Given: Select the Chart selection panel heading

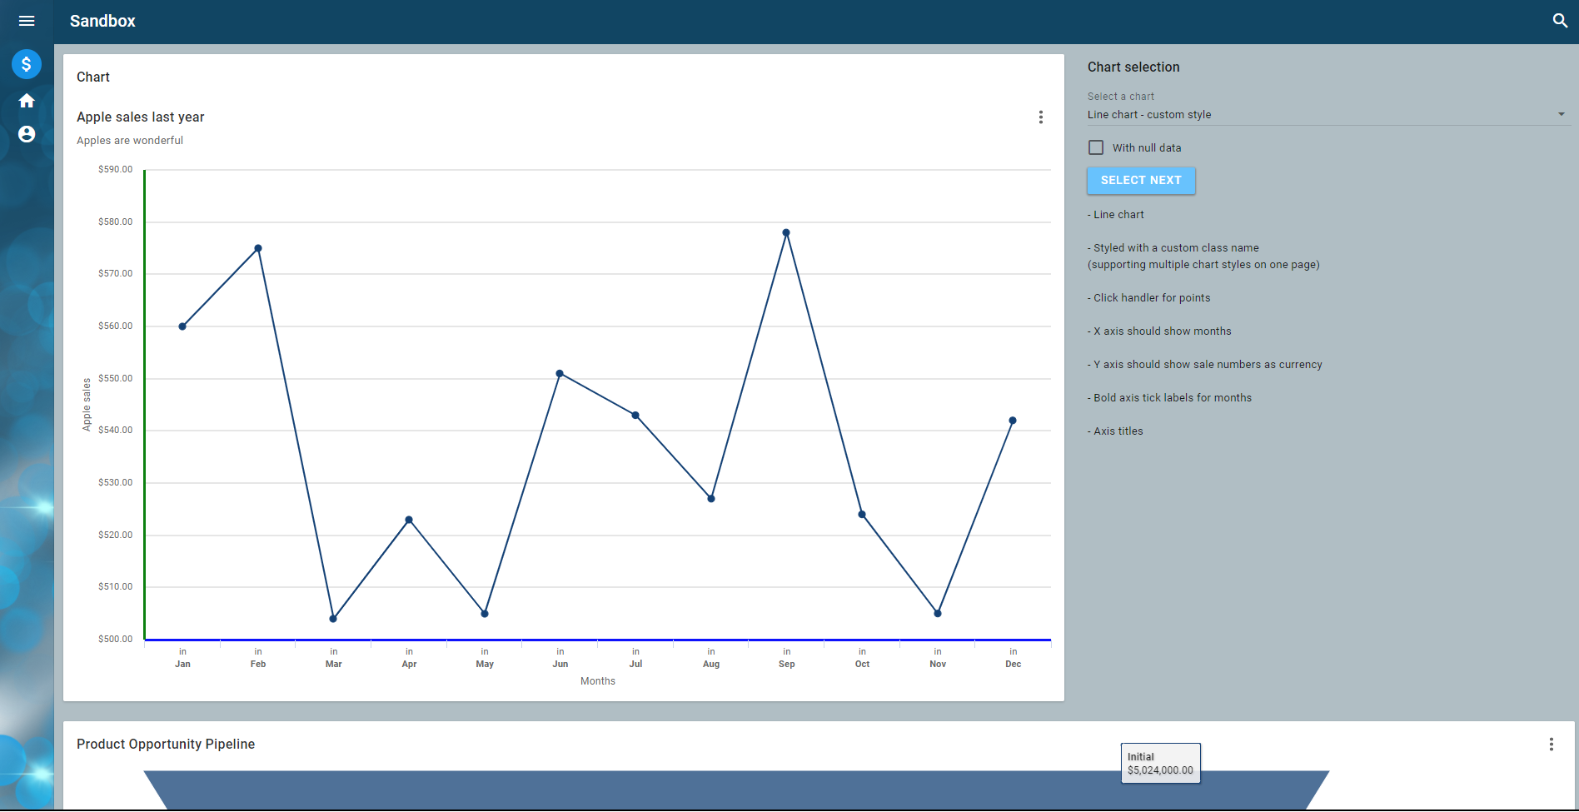Looking at the screenshot, I should (x=1133, y=67).
